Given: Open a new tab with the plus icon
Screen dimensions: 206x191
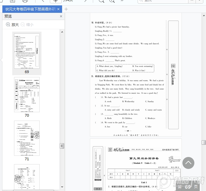Looking at the screenshot, I should (x=66, y=9).
